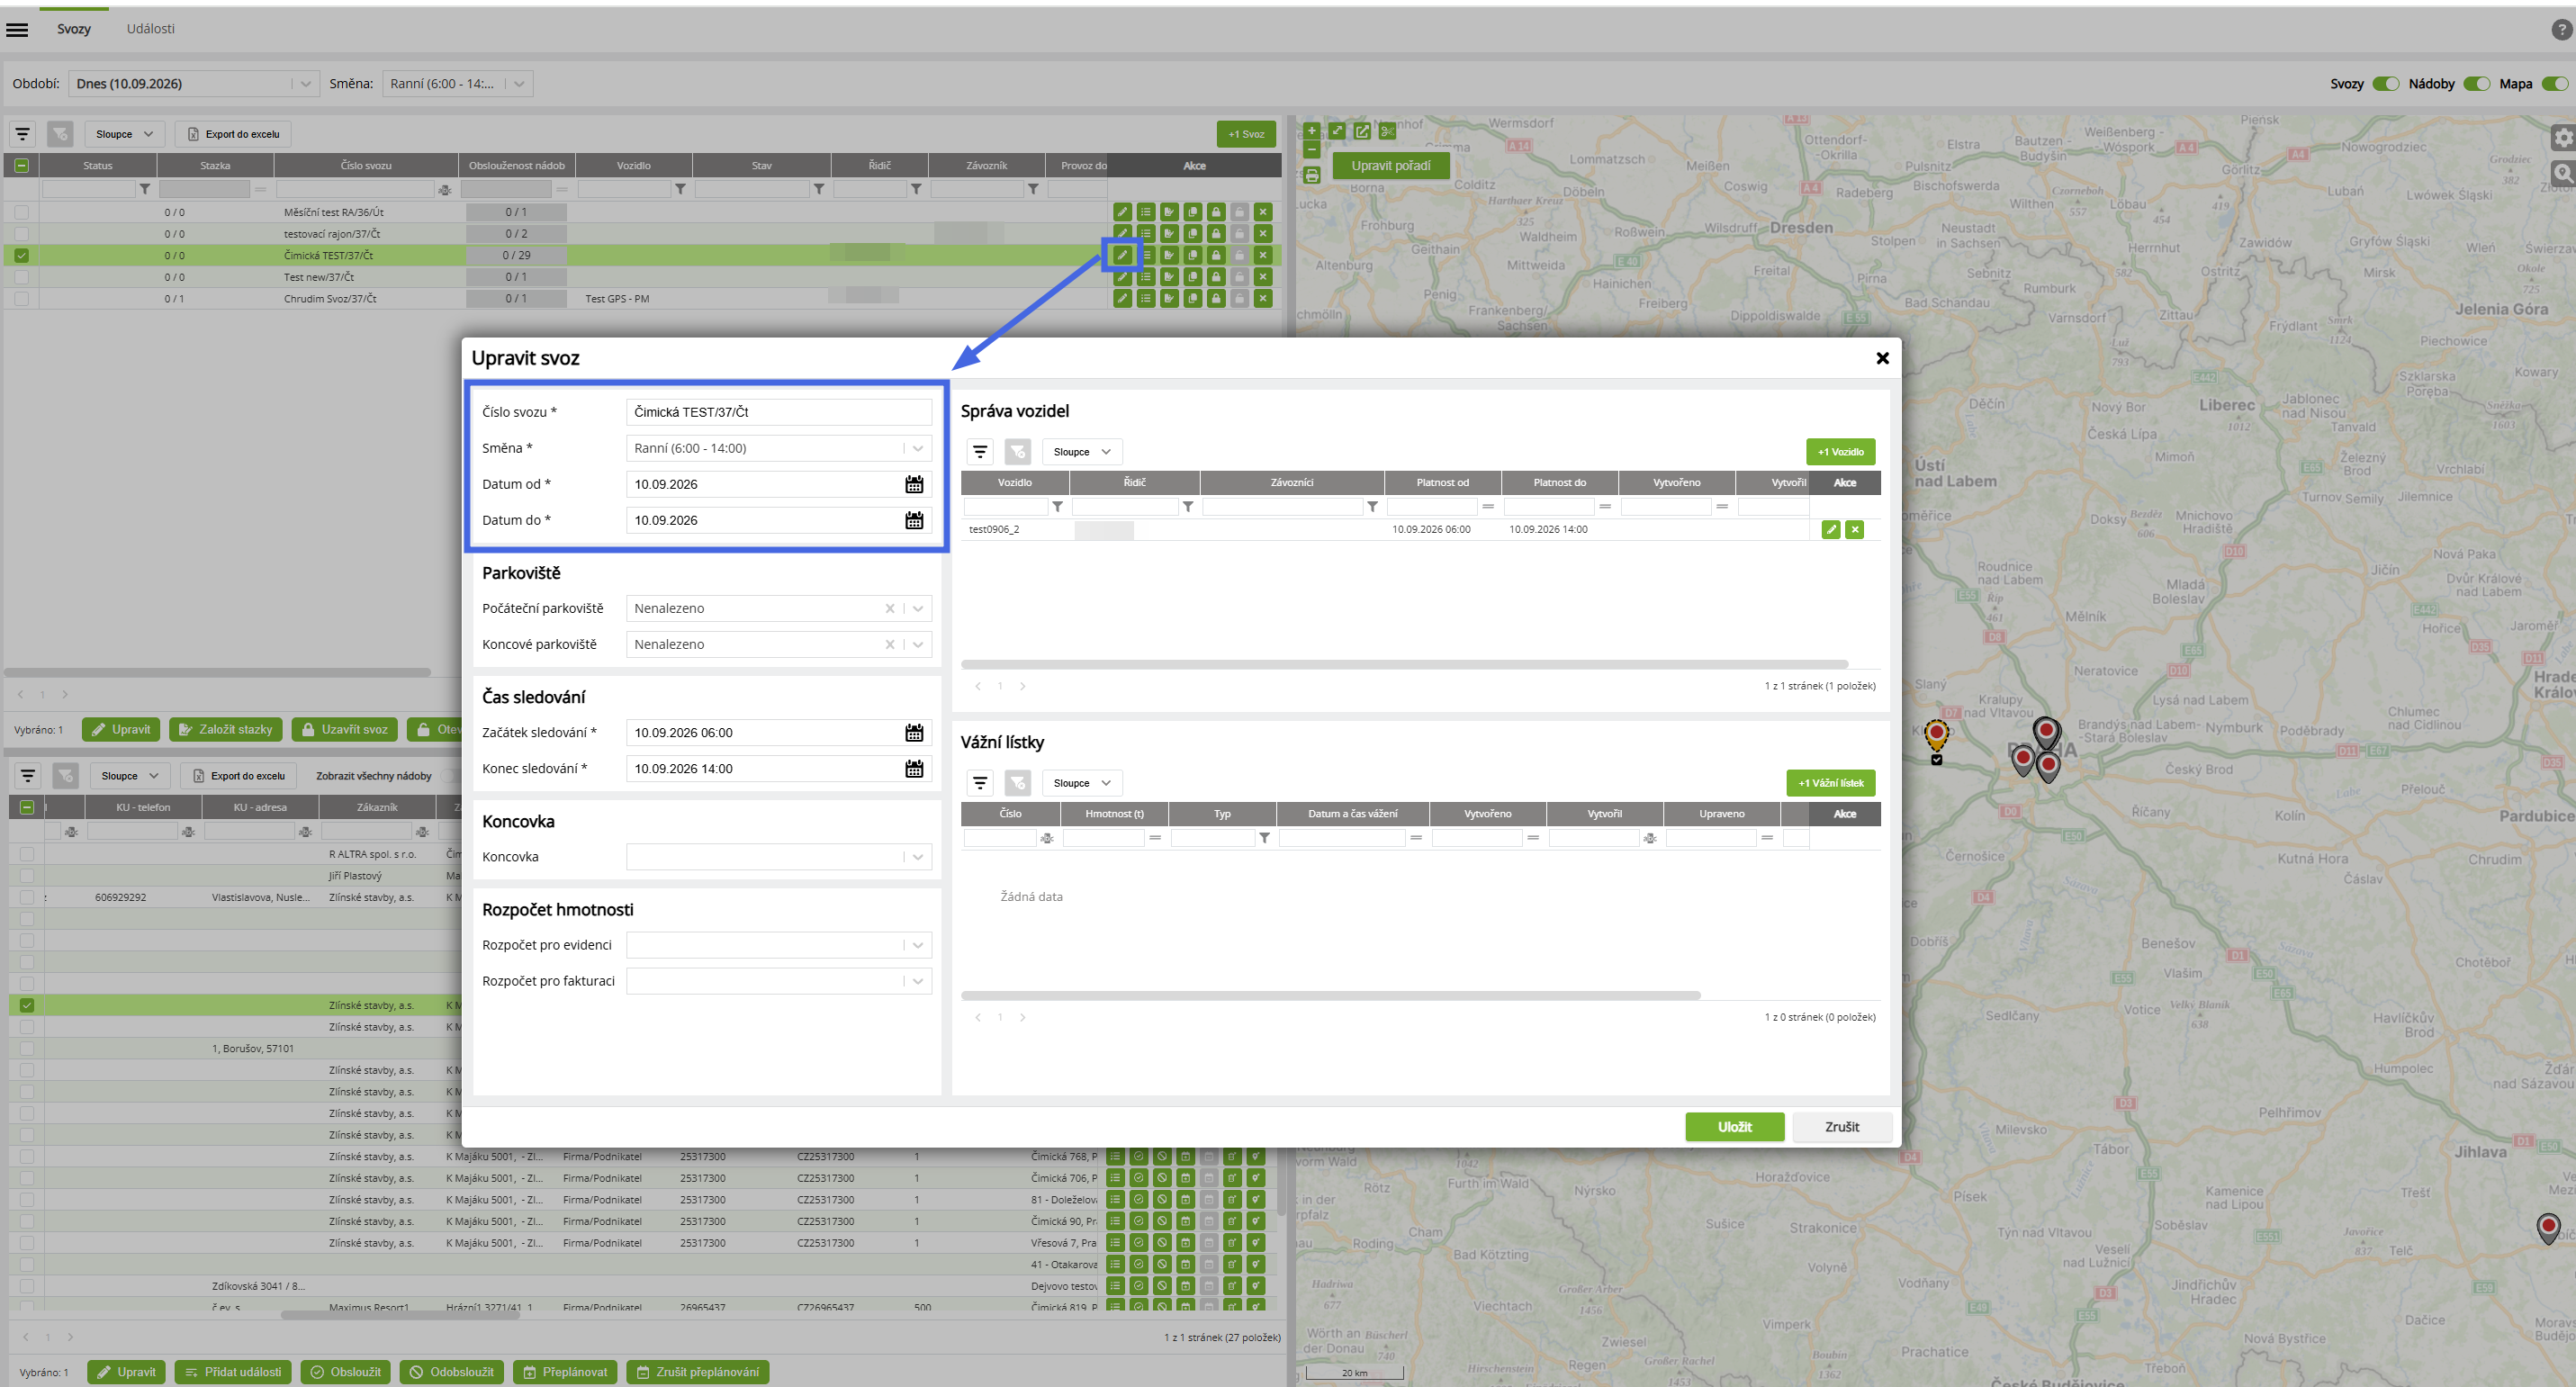2576x1387 pixels.
Task: Expand the Směna dropdown in the dialog
Action: [x=918, y=449]
